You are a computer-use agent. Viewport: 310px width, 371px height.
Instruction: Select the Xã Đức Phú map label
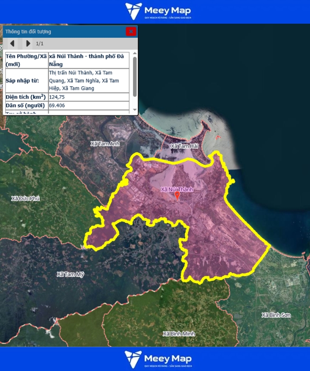point(26,199)
